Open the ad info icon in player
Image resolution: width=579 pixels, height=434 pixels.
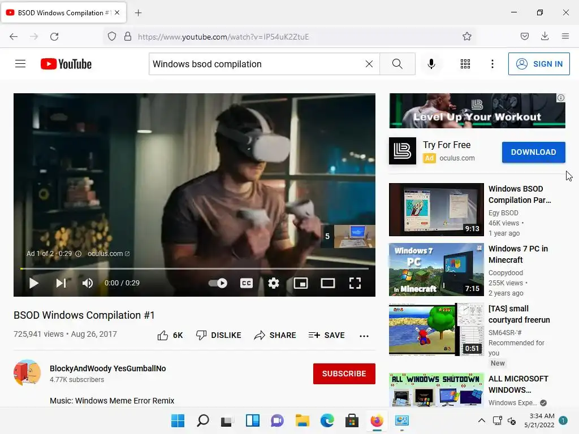pos(78,254)
